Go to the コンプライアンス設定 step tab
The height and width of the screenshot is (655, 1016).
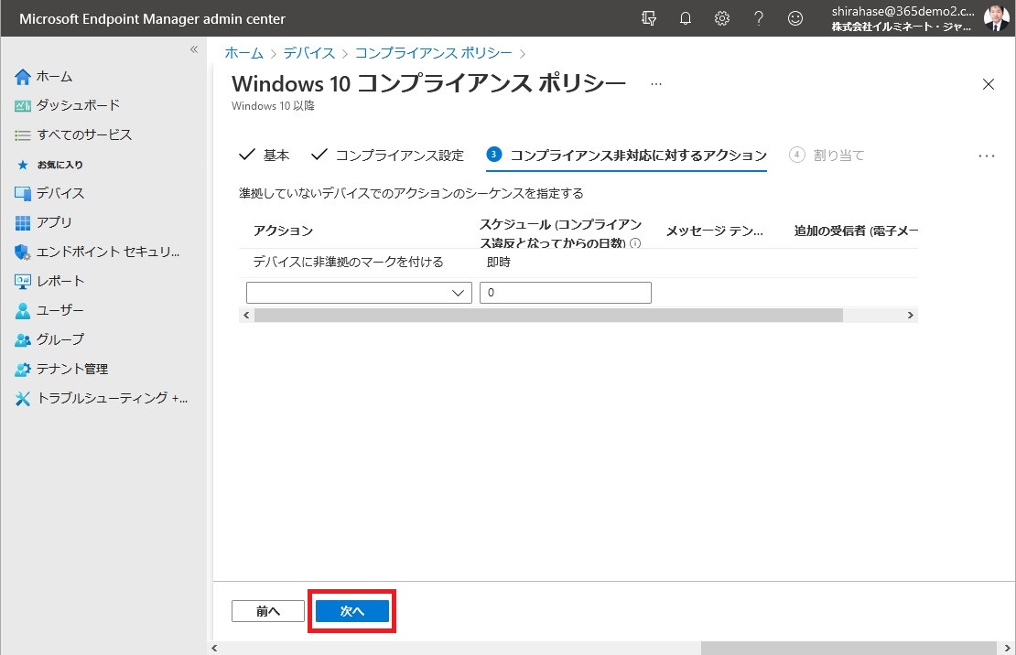387,156
